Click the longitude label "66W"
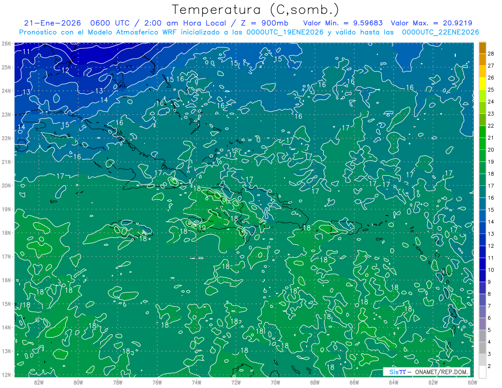Viewport: 502px width, 388px height. coord(354,382)
